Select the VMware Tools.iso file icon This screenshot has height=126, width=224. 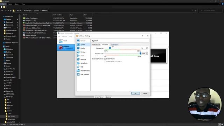(24, 35)
